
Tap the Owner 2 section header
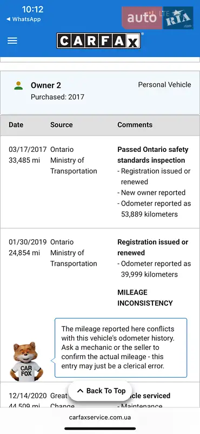(x=100, y=92)
